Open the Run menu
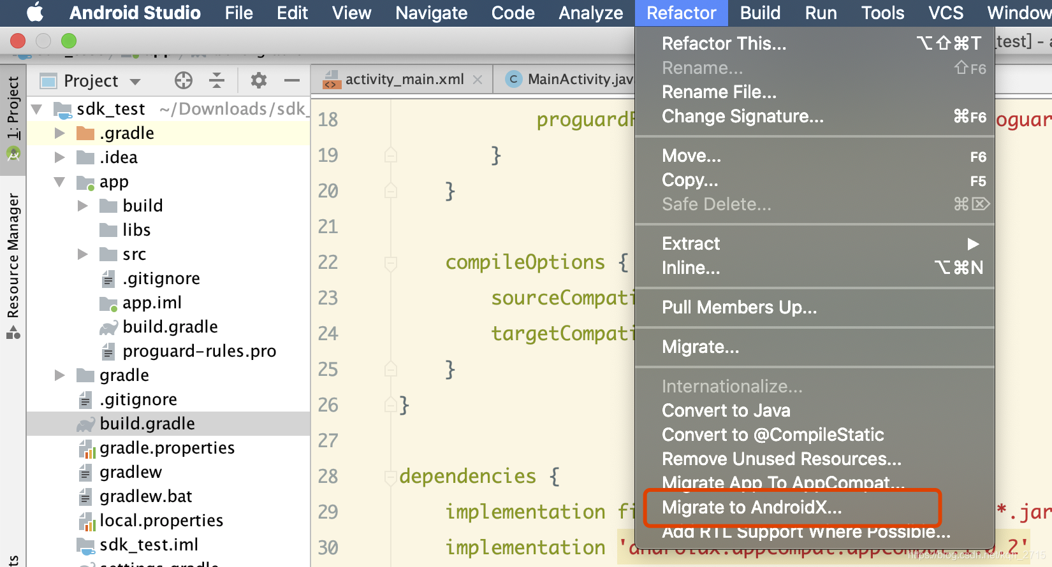The width and height of the screenshot is (1052, 567). pos(821,13)
